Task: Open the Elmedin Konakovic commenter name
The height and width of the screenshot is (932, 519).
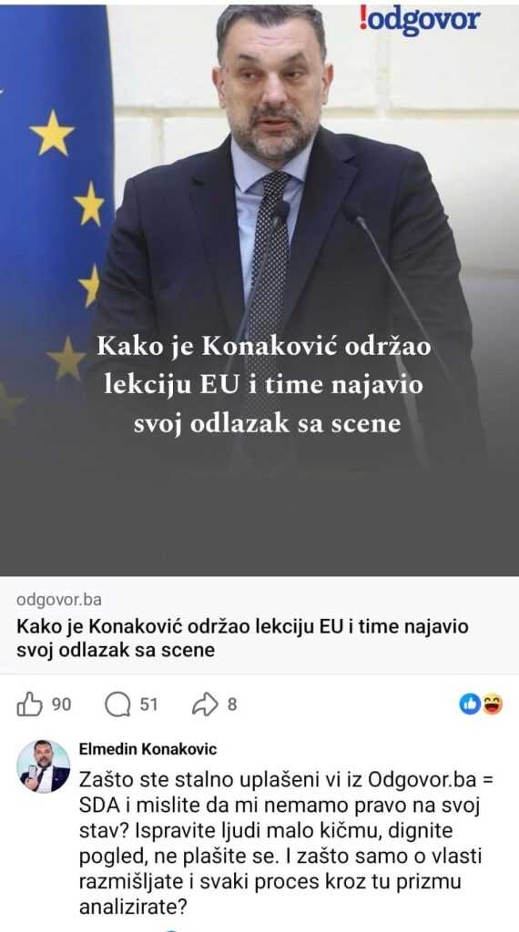Action: pos(148,749)
